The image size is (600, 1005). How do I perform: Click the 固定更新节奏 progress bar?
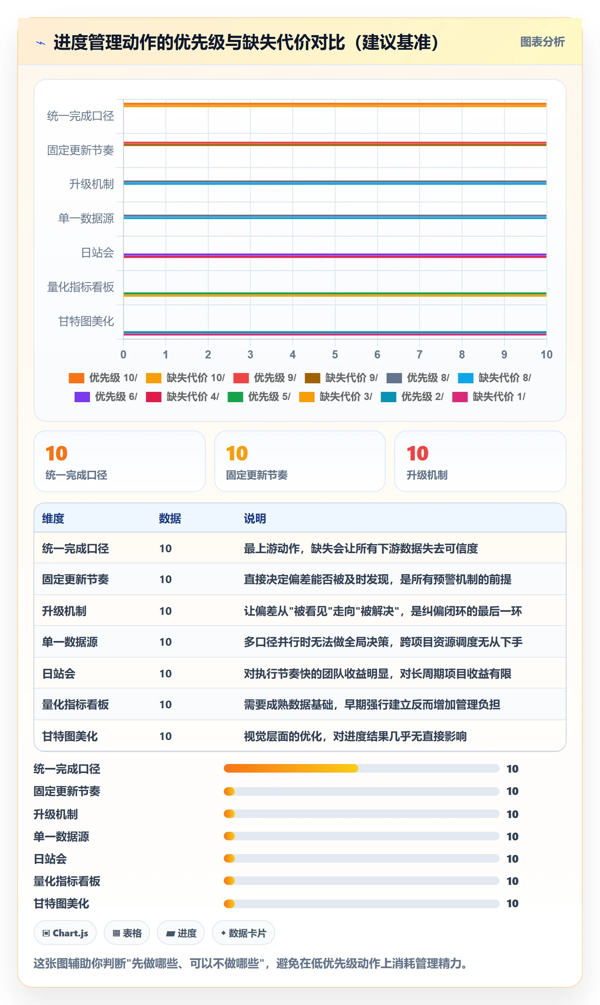[361, 791]
